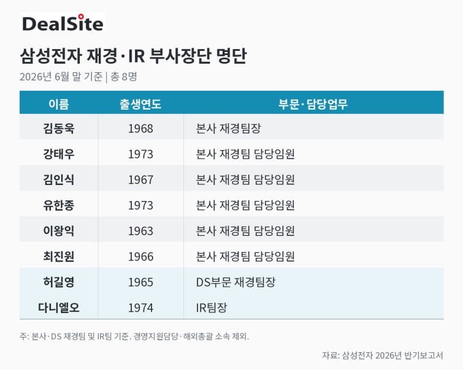The height and width of the screenshot is (370, 463).
Task: Click birth year '1973' in 강태우 row
Action: click(140, 154)
